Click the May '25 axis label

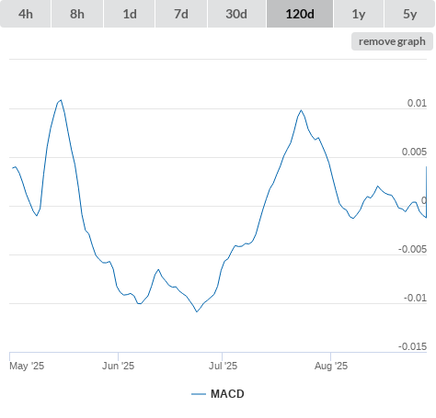point(27,366)
